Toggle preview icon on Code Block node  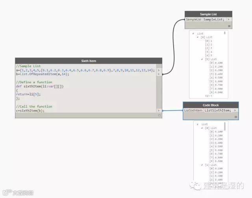(x=236, y=117)
